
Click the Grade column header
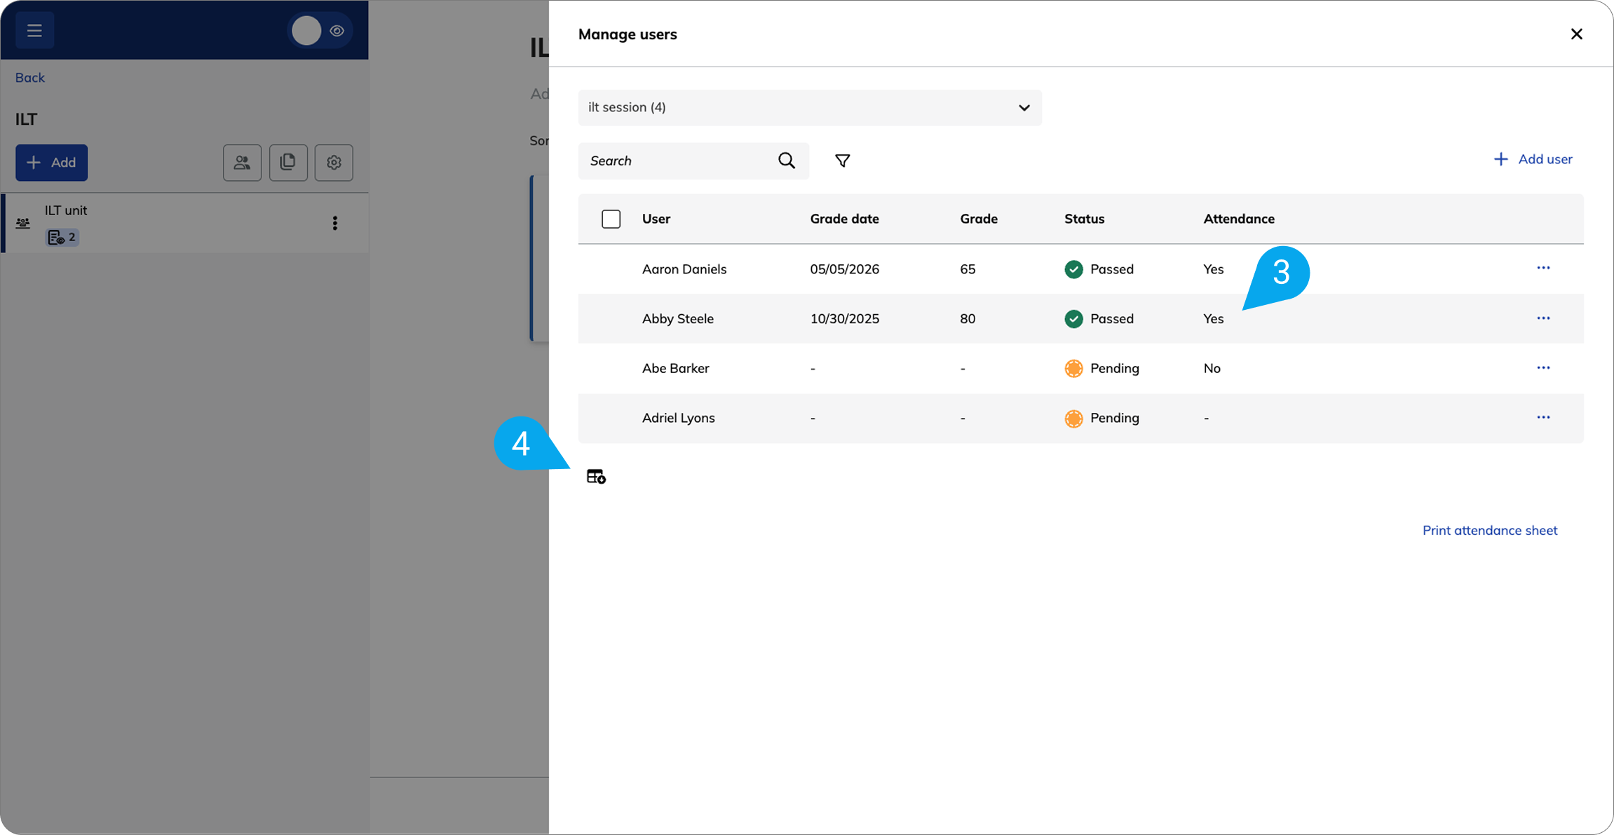click(979, 219)
